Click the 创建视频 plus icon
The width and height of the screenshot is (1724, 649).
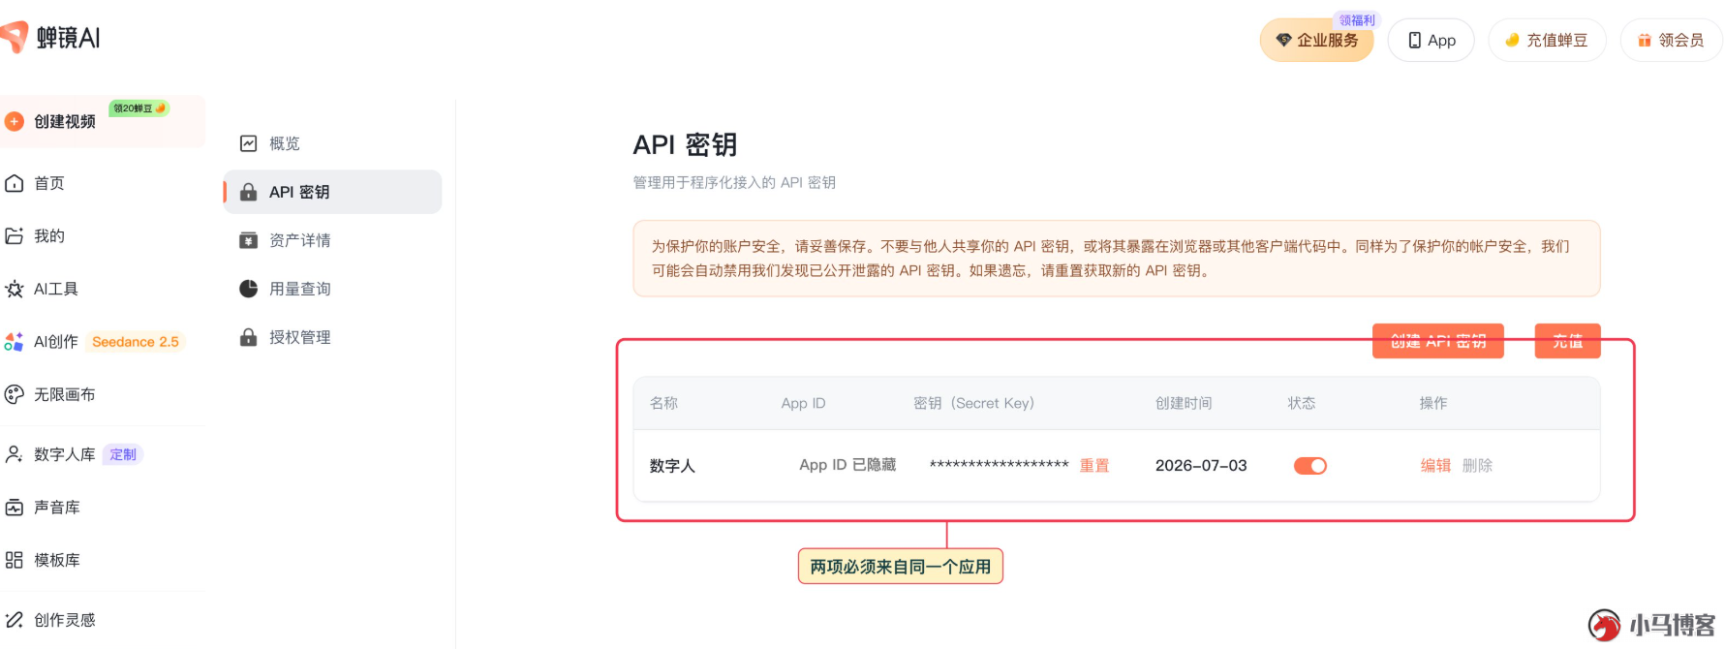point(15,121)
